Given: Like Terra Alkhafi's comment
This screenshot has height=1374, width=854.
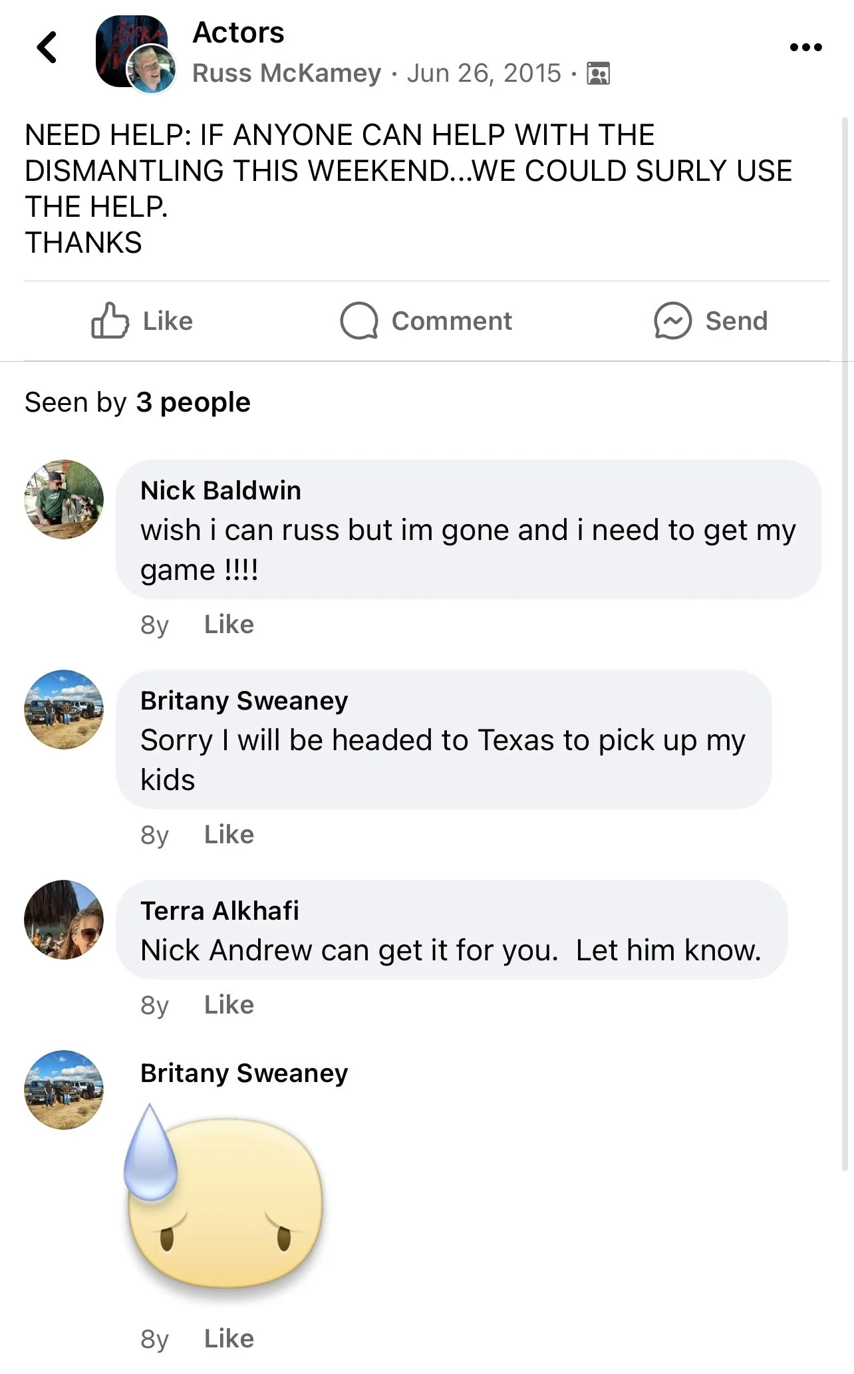Looking at the screenshot, I should (229, 1005).
